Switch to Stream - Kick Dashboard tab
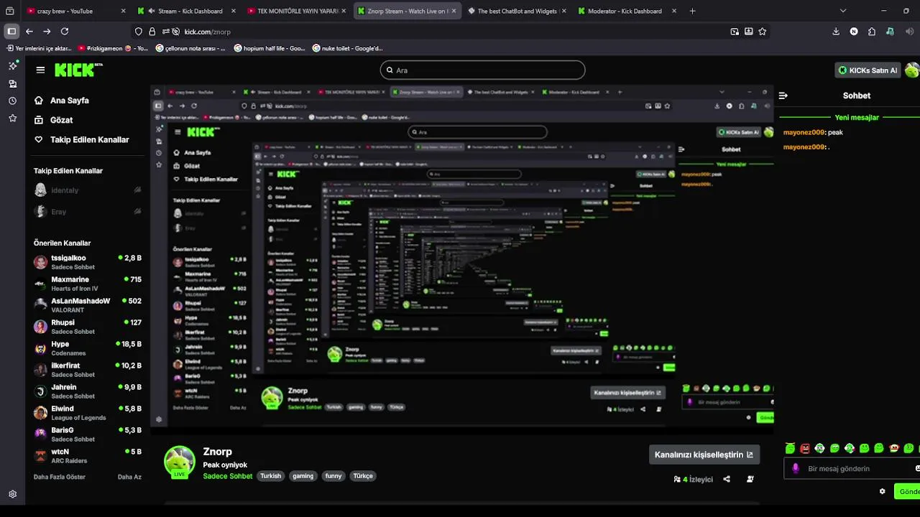 click(x=185, y=11)
